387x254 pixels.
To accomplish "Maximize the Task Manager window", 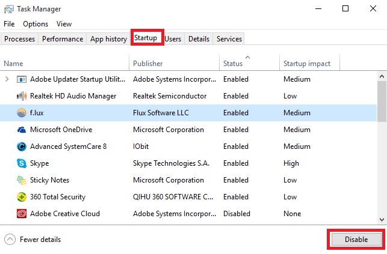I will coord(345,8).
